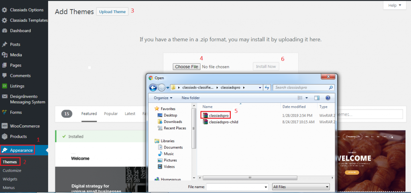This screenshot has width=411, height=193.
Task: Open the All Files type dropdown
Action: 301,187
